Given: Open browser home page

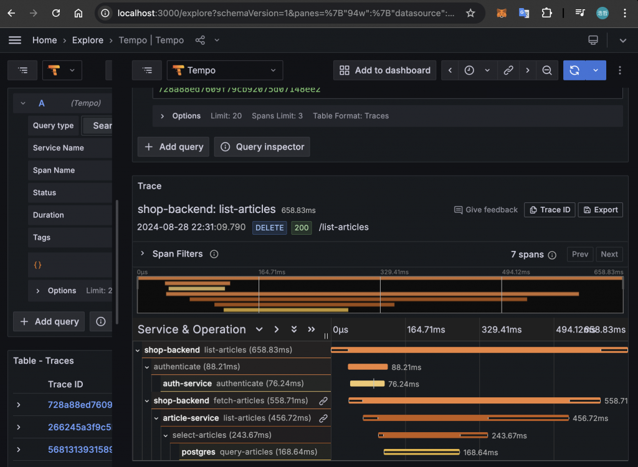Looking at the screenshot, I should tap(78, 14).
